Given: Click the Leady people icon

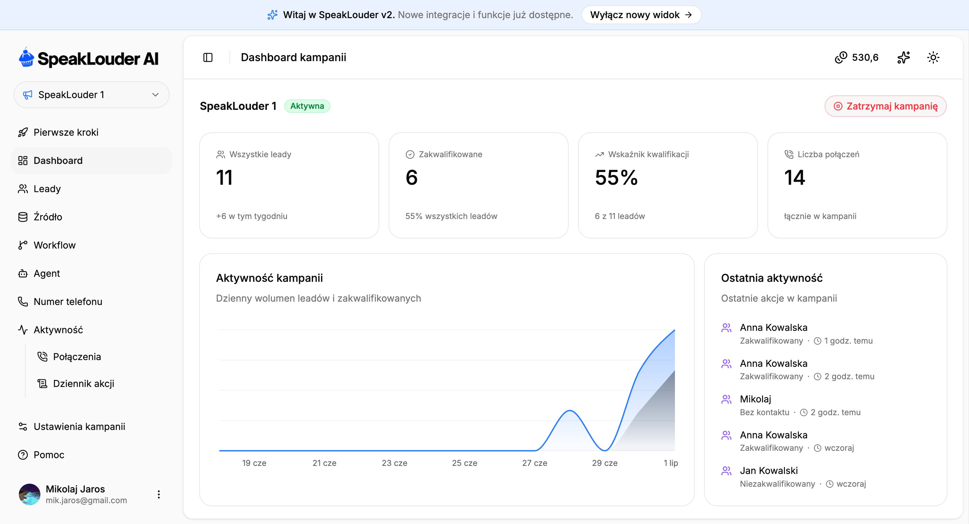Looking at the screenshot, I should point(23,188).
